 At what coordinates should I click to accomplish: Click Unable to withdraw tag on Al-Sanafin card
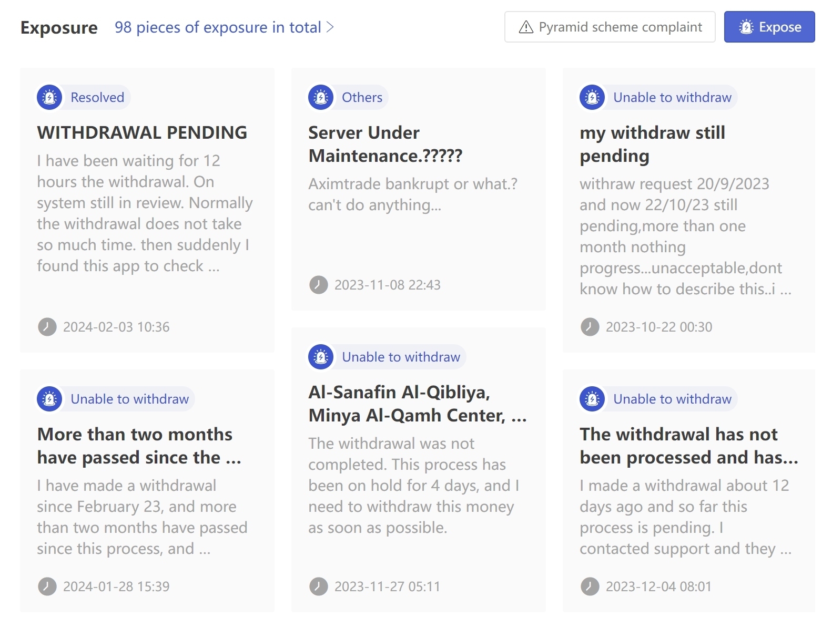pyautogui.click(x=401, y=357)
